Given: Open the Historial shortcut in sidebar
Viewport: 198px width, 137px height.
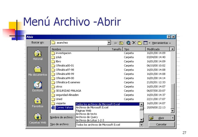Looking at the screenshot, I should click(x=38, y=55).
